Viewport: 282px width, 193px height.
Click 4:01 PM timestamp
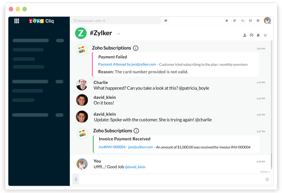coord(261,49)
